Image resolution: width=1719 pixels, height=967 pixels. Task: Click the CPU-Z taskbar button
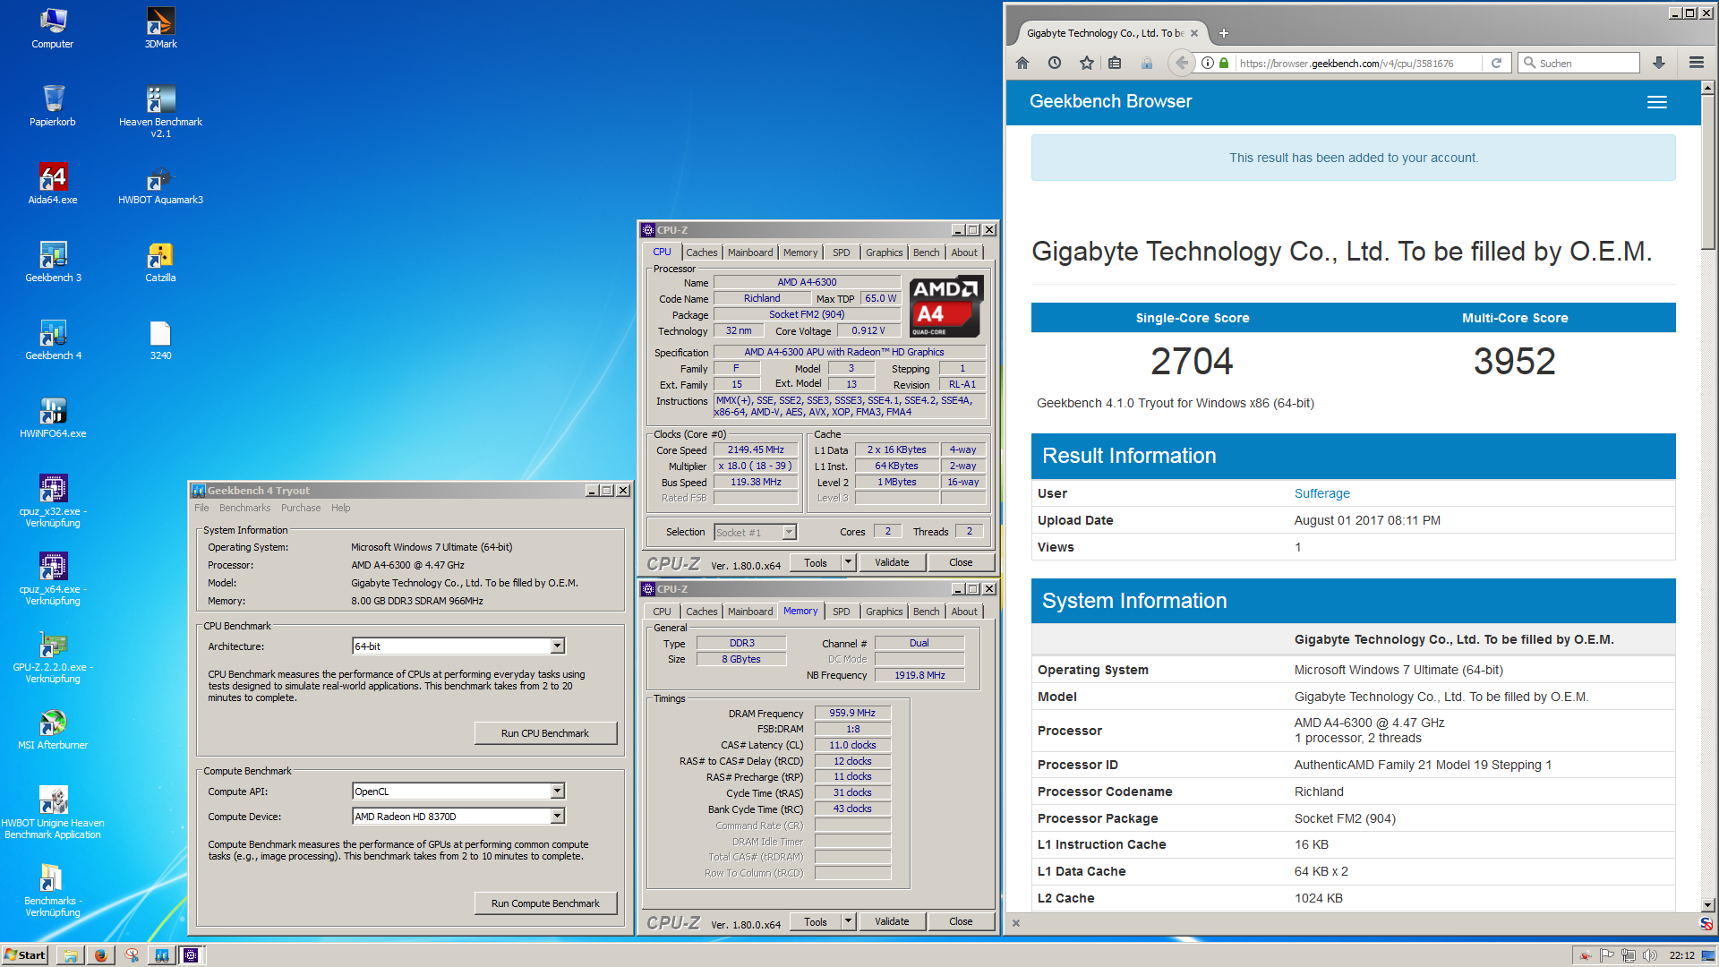coord(191,954)
